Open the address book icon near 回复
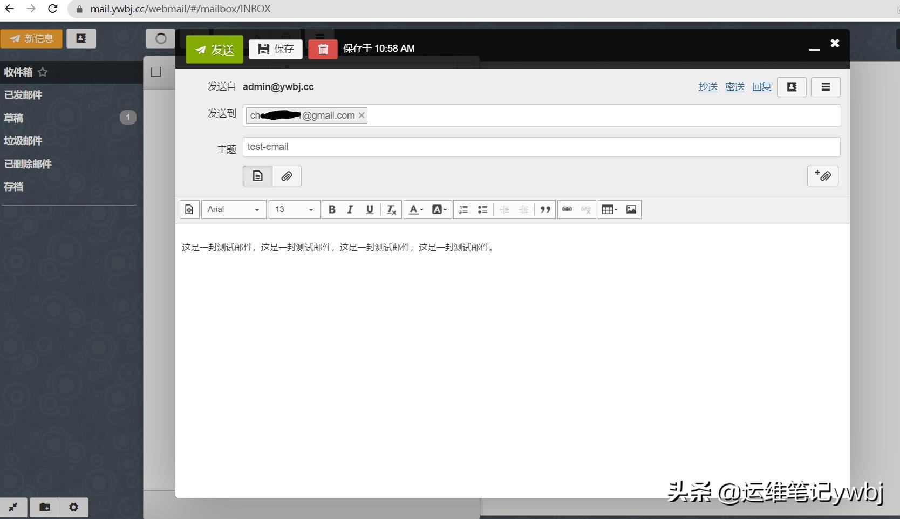This screenshot has width=900, height=519. [x=791, y=87]
